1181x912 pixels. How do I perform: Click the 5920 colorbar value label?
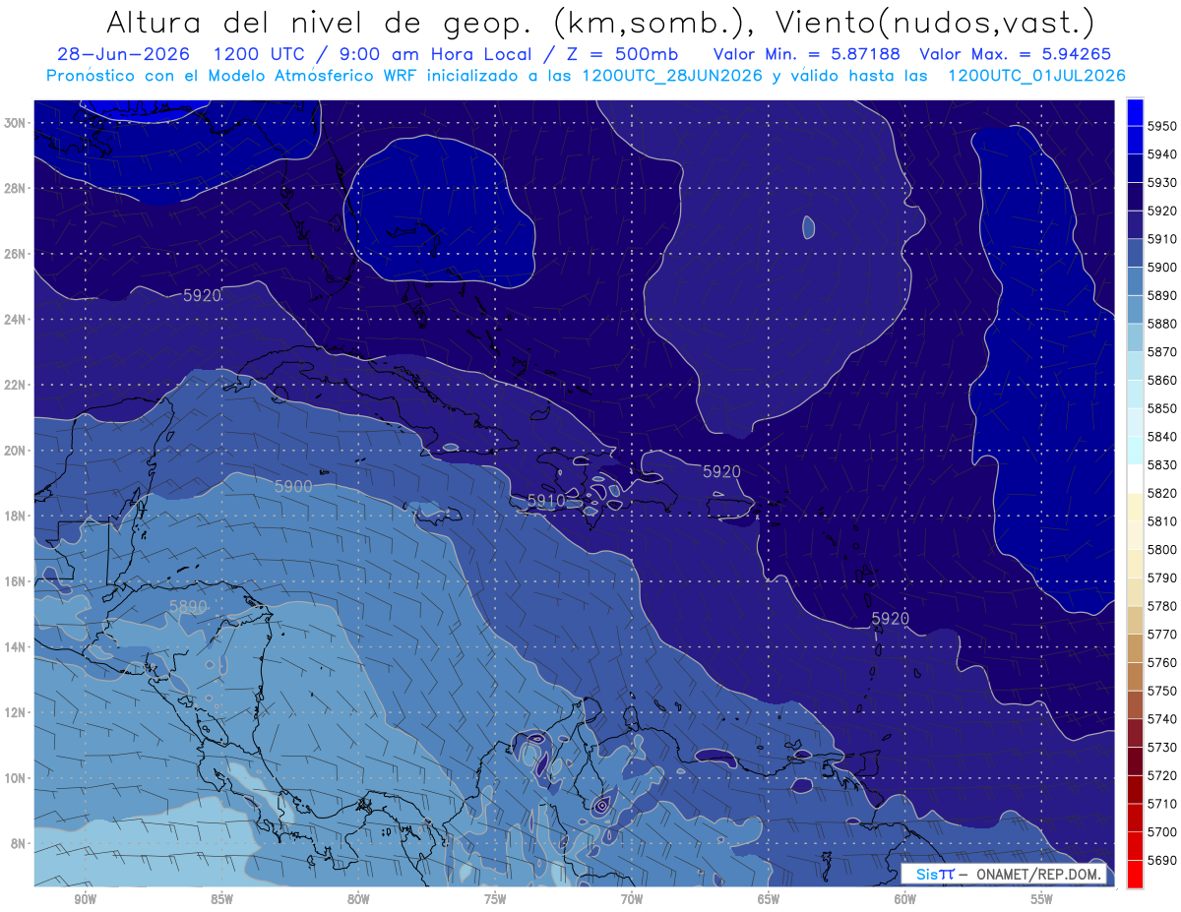pyautogui.click(x=1162, y=211)
